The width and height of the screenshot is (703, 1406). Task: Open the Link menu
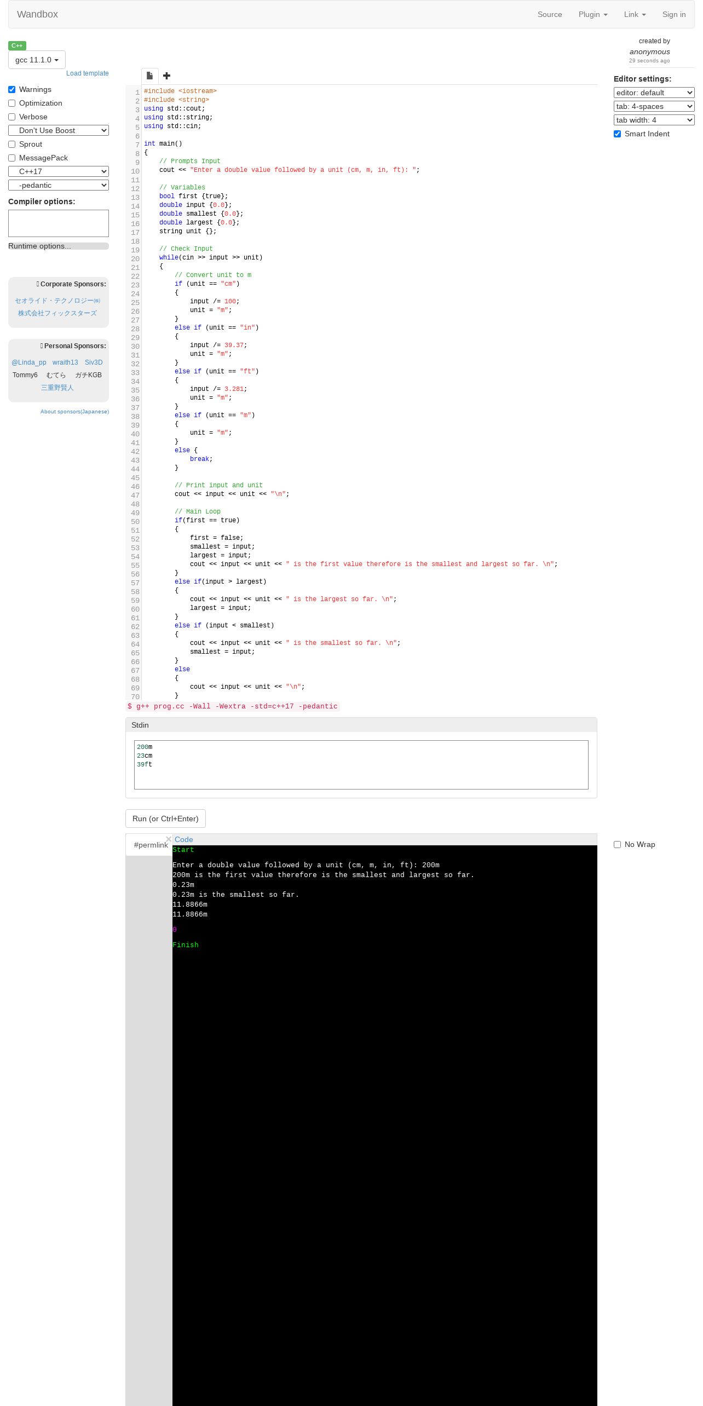pos(635,14)
